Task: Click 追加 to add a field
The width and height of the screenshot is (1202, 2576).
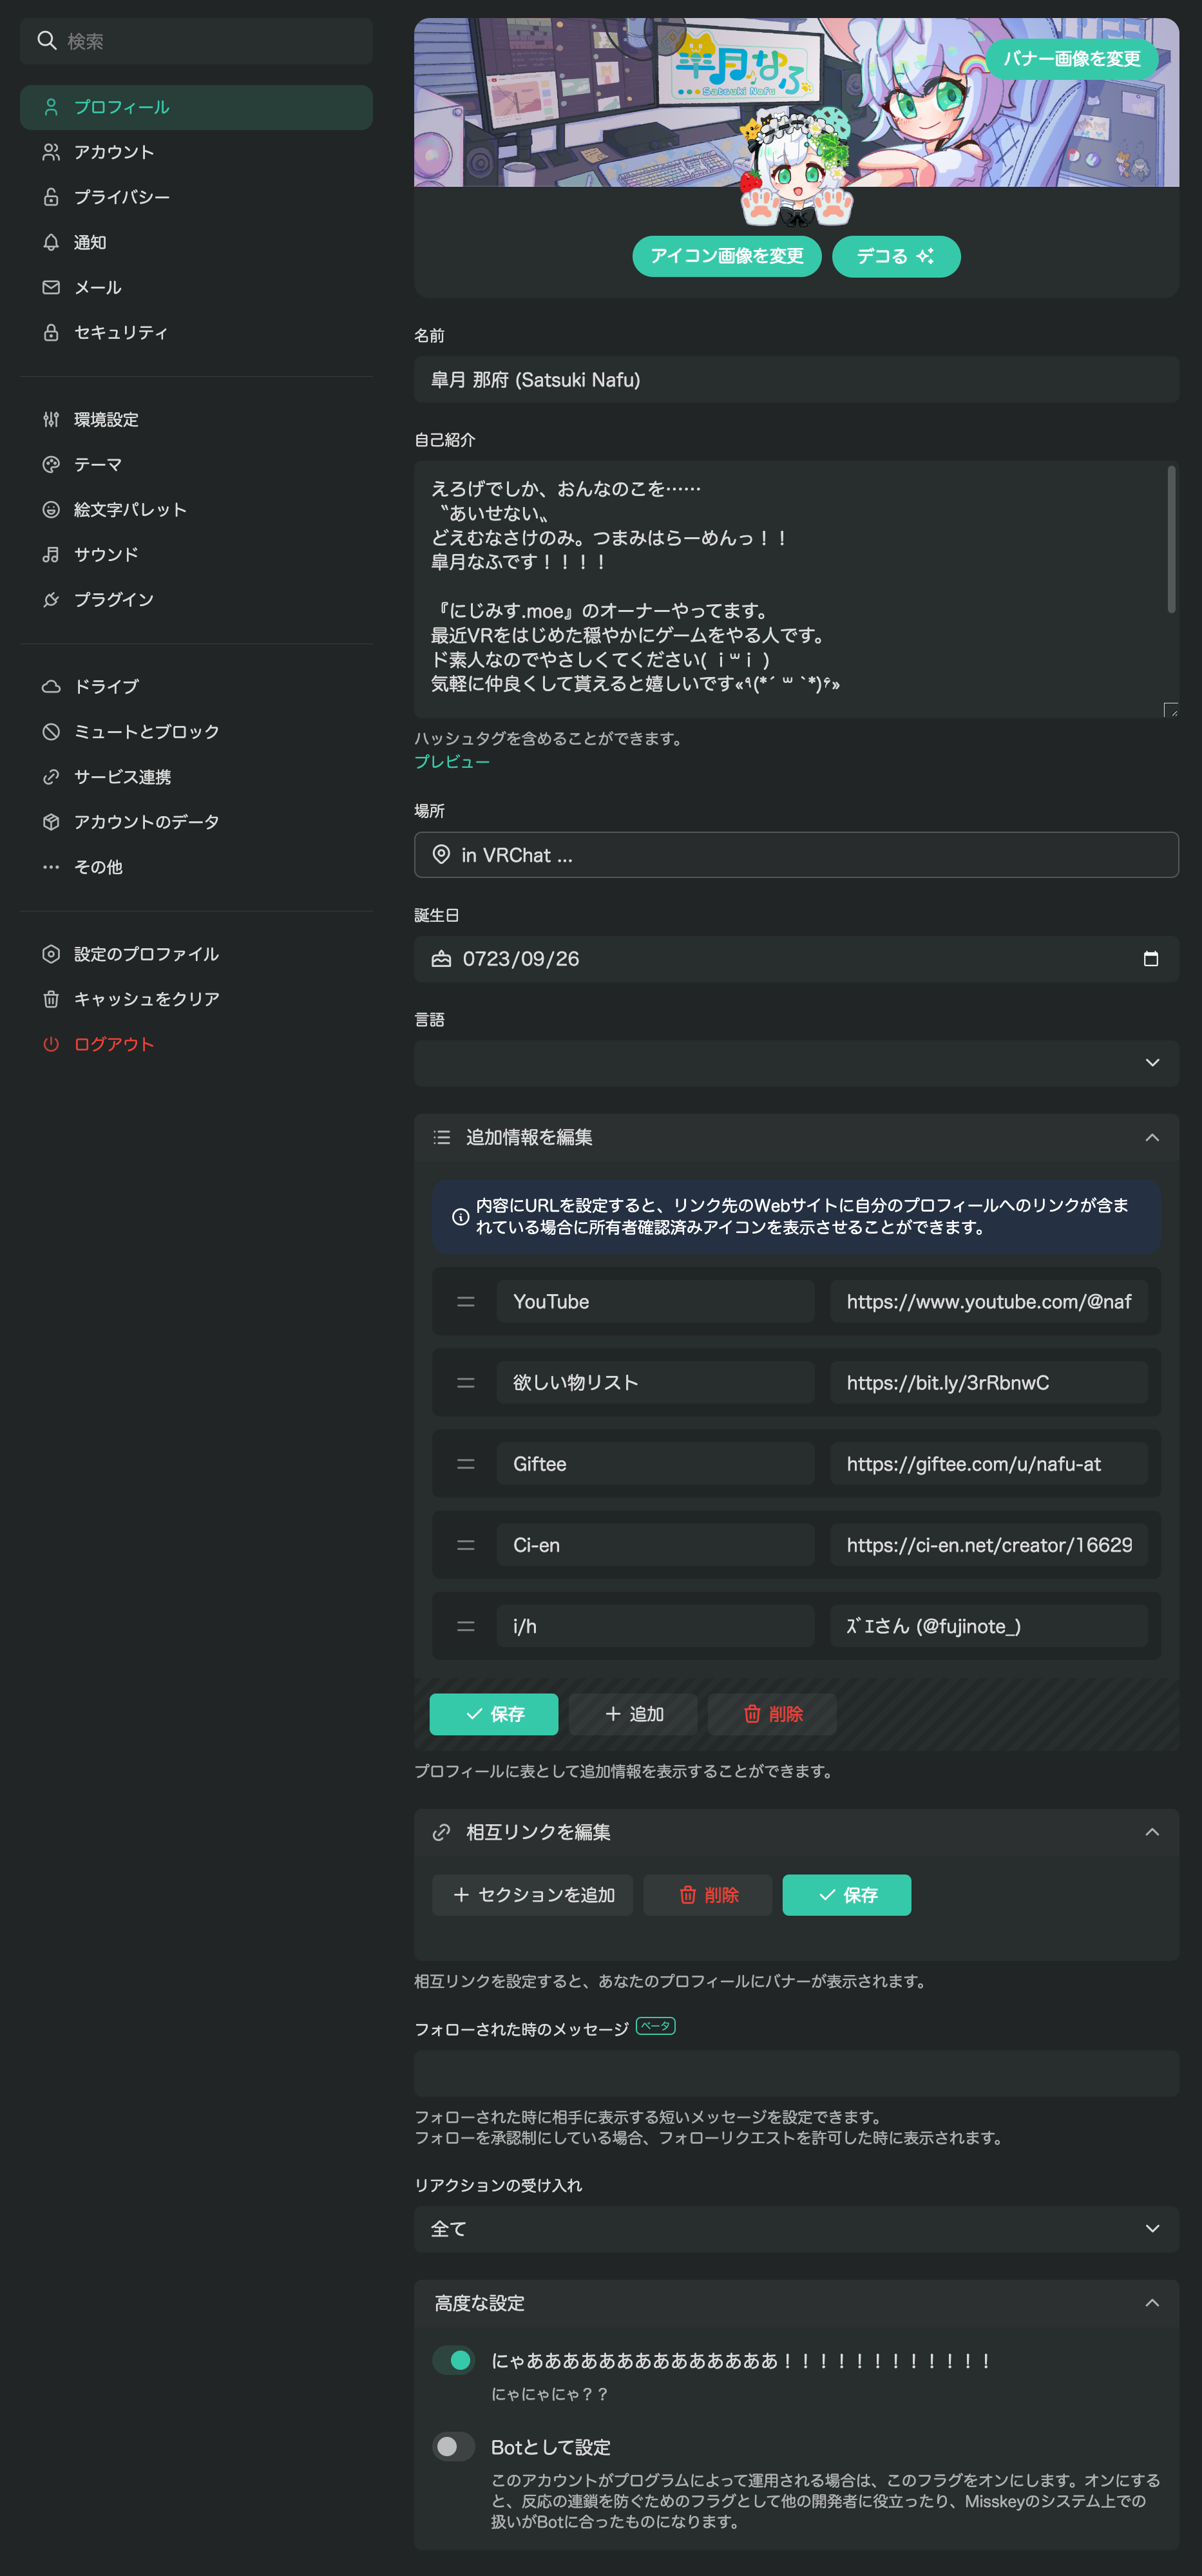Action: coord(633,1713)
